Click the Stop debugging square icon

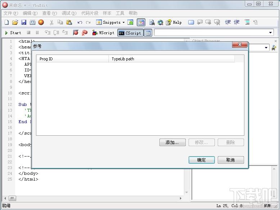28,33
